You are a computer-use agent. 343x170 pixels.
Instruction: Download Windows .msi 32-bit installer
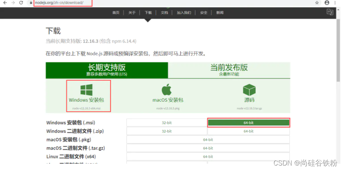(167, 123)
